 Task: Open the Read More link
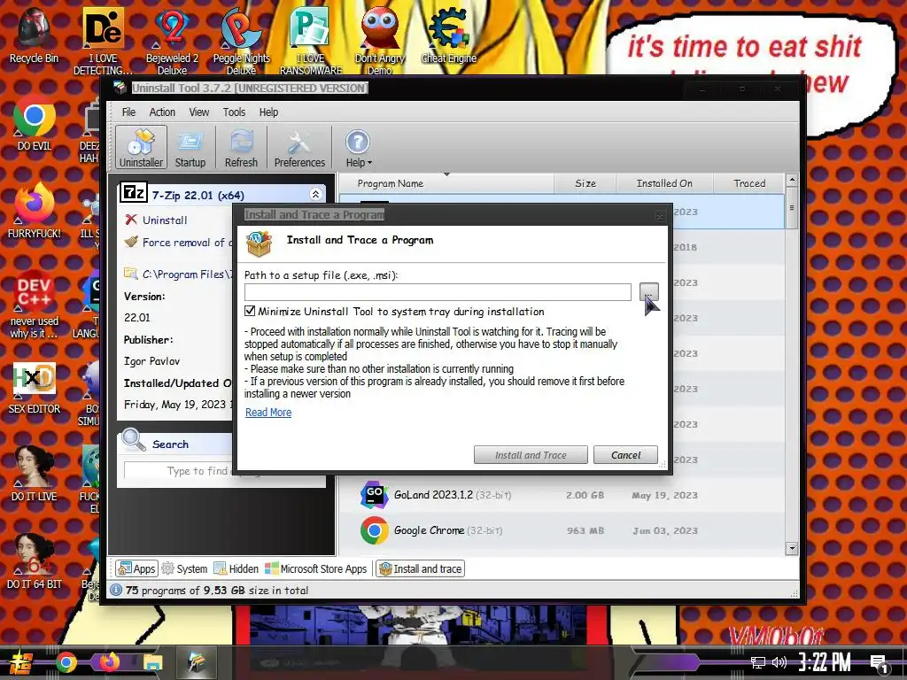[268, 413]
